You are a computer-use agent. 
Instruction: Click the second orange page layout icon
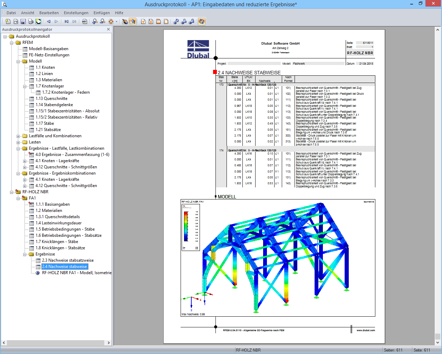[151, 21]
